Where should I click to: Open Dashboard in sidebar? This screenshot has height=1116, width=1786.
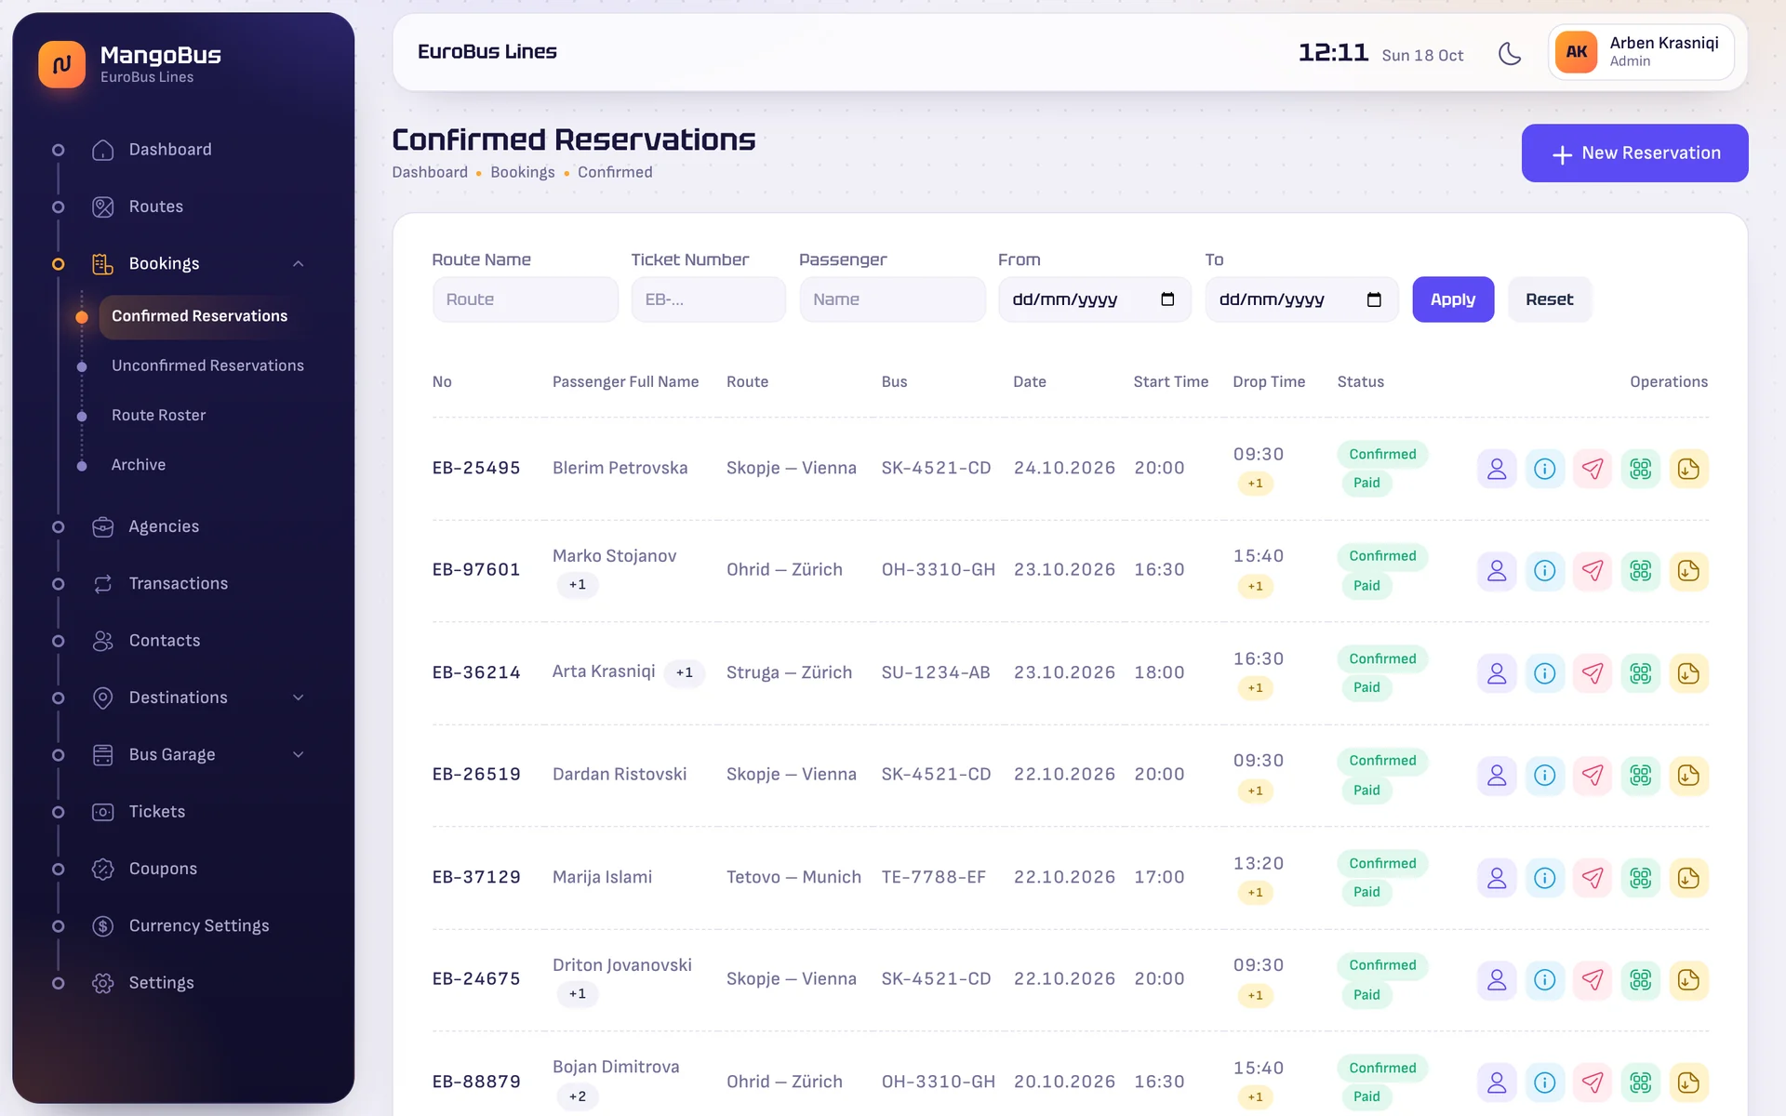[x=170, y=150]
